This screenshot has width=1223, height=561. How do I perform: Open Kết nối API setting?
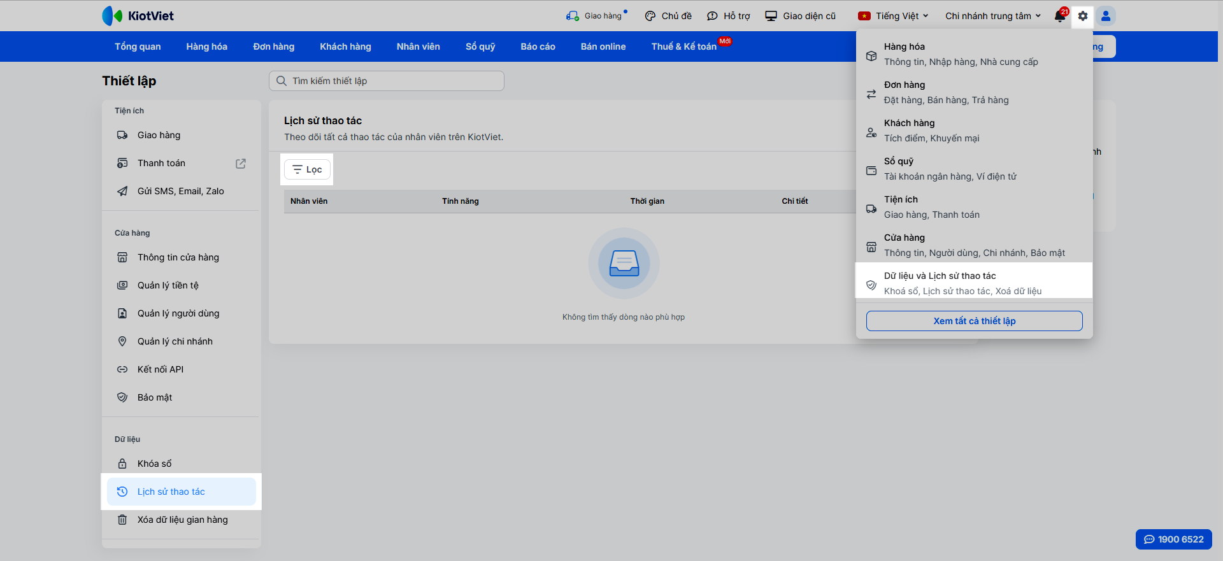[182, 369]
